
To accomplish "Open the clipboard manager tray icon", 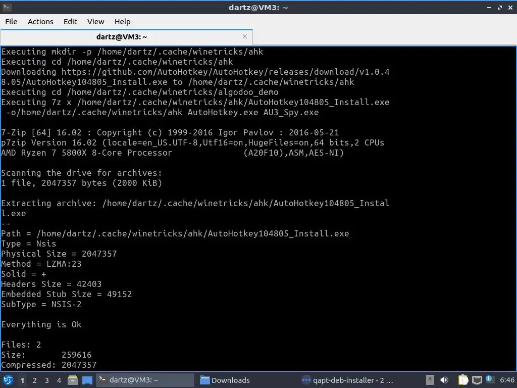I will [463, 380].
